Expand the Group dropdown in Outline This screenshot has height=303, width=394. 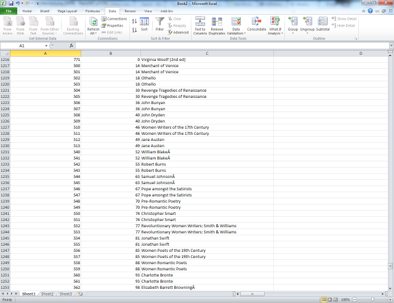(x=293, y=33)
